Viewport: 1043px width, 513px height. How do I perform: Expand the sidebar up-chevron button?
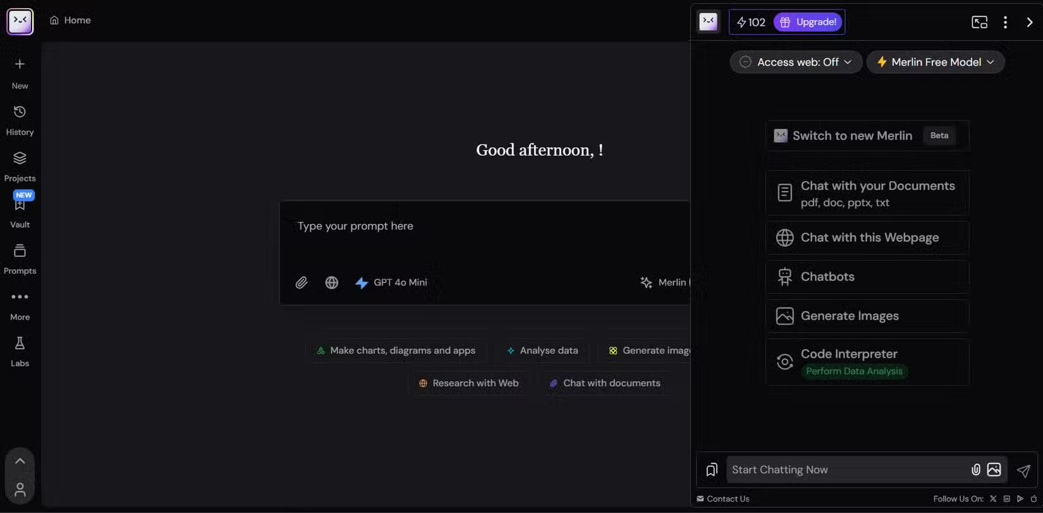20,461
